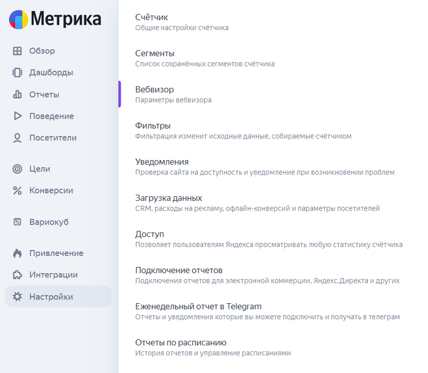Click description starting 'Отчеты и уведомления которые'
The image size is (428, 373).
(268, 317)
